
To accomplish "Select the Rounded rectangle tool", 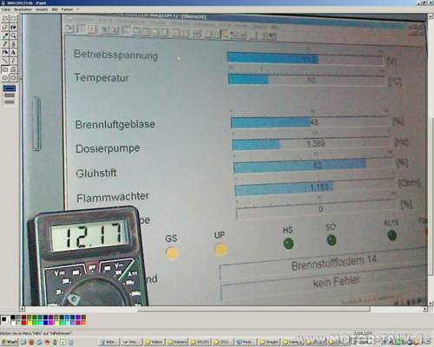I will (x=14, y=77).
